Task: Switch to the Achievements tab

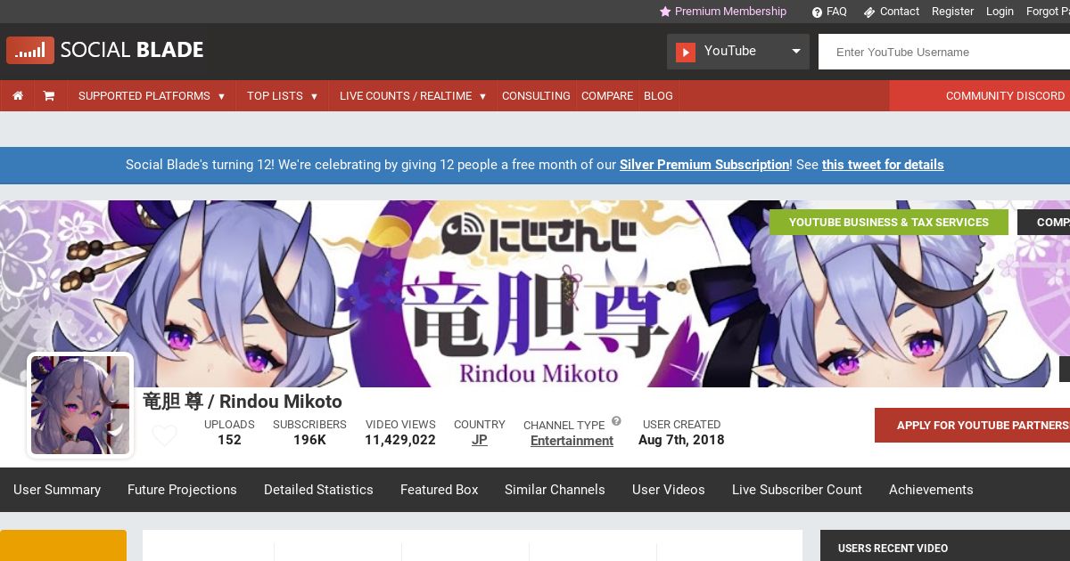Action: [931, 490]
